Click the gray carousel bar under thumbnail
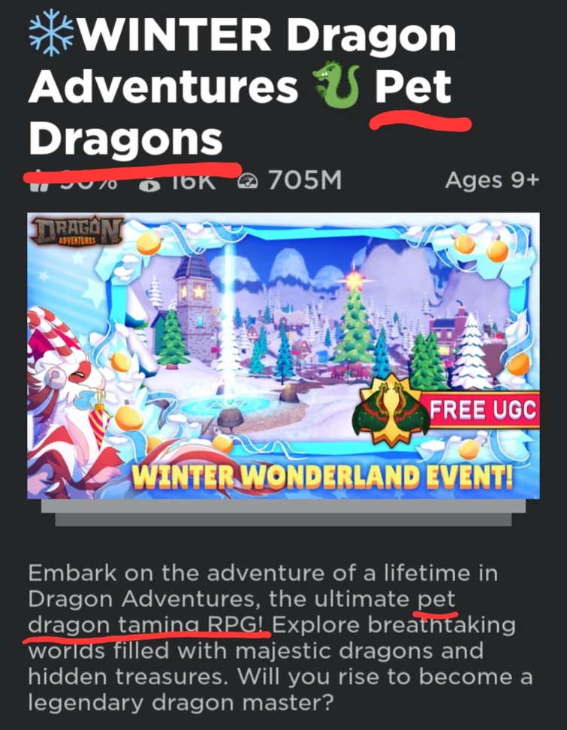The width and height of the screenshot is (567, 730). (x=283, y=513)
